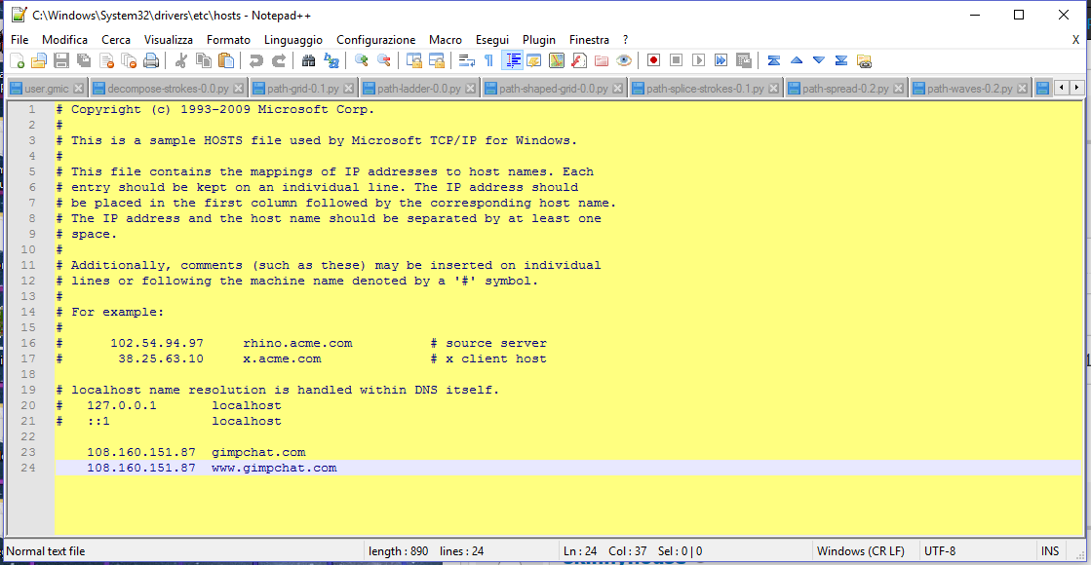Click the Save floppy disk icon
Screen dimensions: 1091x565
61,61
